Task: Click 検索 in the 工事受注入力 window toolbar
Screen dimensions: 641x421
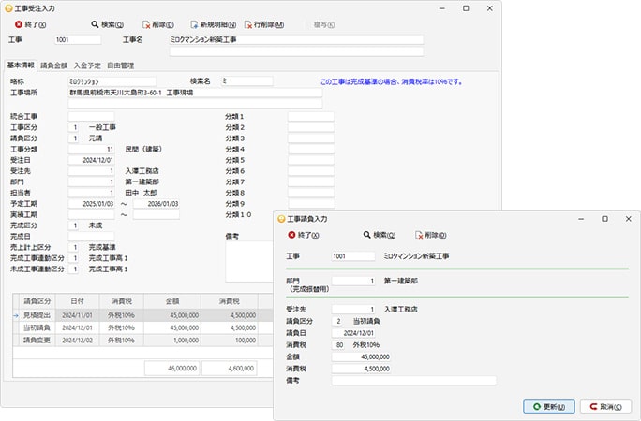Action: point(107,25)
